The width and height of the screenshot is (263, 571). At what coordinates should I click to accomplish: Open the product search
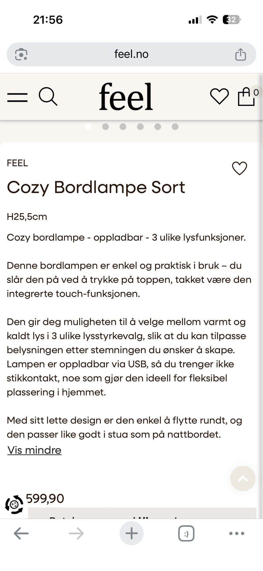click(x=48, y=97)
